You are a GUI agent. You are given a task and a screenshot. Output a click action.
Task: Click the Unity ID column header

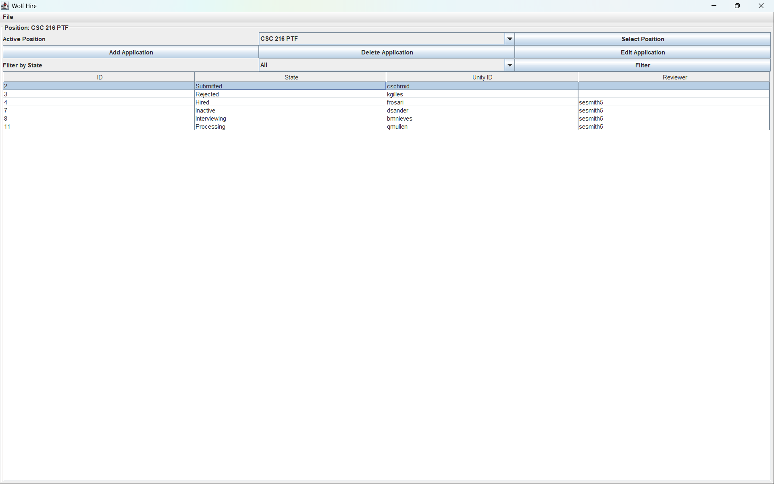(482, 77)
